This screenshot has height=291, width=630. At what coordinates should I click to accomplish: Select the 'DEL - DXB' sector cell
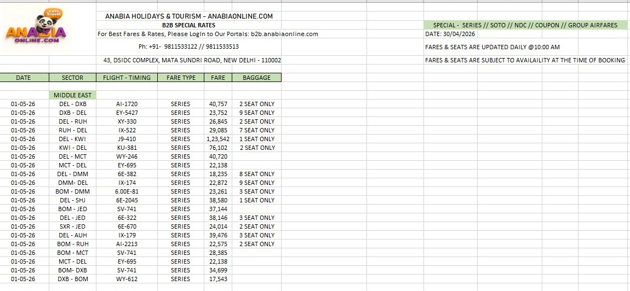pos(73,104)
